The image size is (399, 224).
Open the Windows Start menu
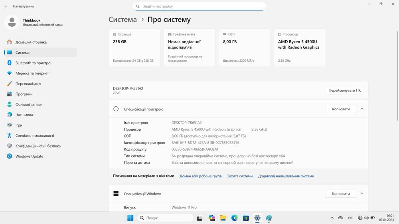coord(130,218)
